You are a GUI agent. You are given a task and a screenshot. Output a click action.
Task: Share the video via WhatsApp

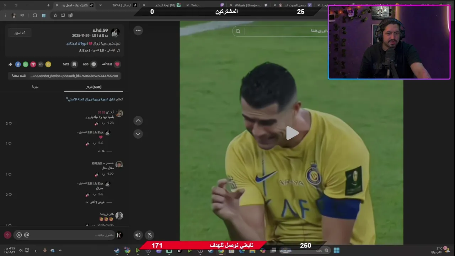click(26, 64)
